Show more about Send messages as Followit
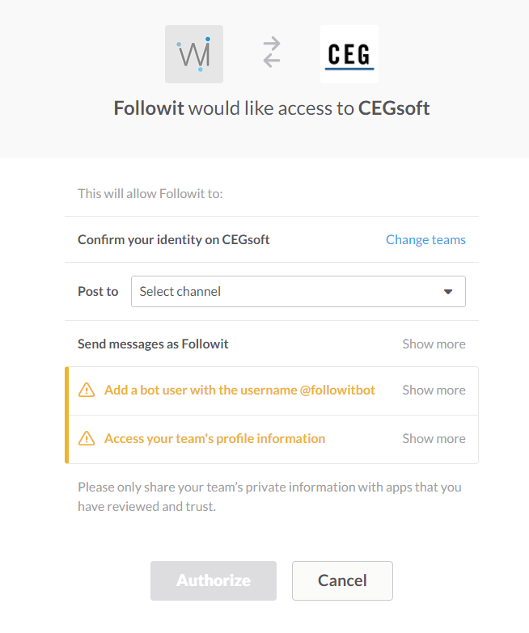529x633 pixels. tap(434, 344)
